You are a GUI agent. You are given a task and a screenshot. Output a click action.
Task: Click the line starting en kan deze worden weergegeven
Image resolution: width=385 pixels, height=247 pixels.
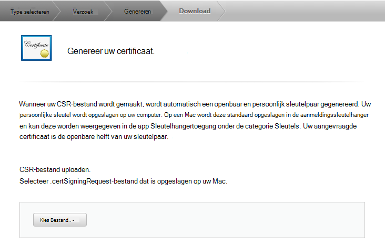[x=188, y=126]
